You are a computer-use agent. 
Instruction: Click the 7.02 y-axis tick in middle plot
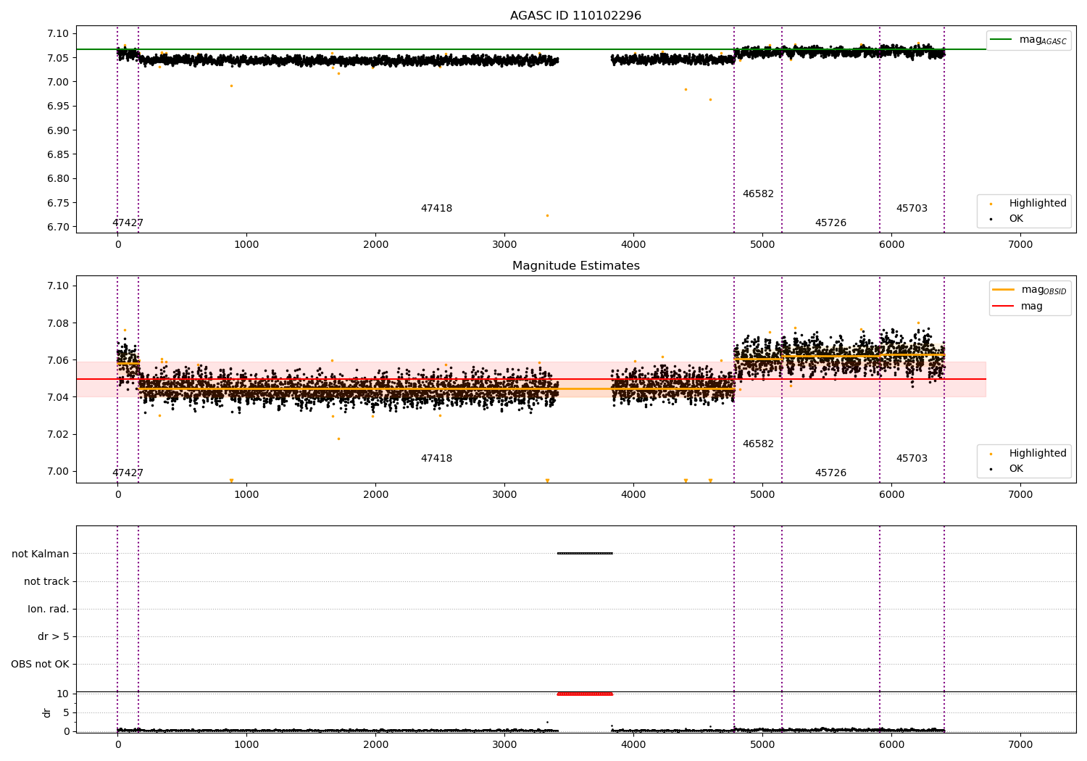click(x=59, y=435)
